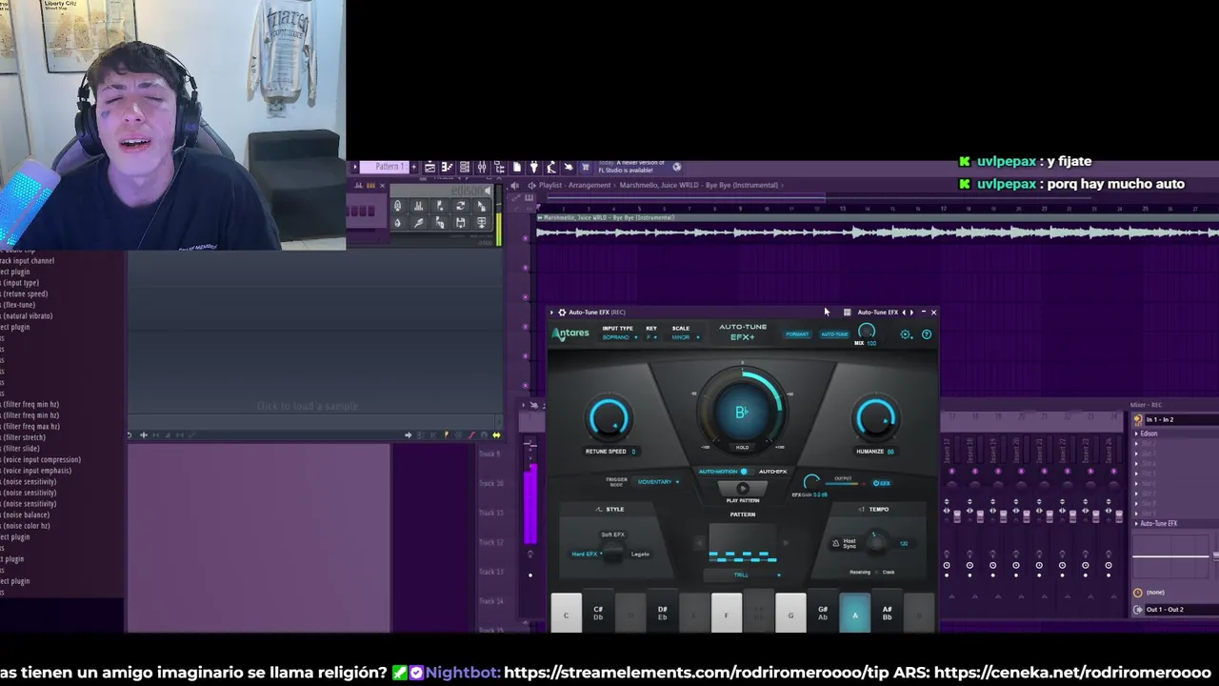Go to next preset arrow in Auto-Tune title bar

[x=911, y=313]
